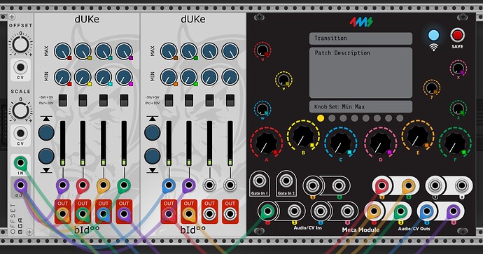483x254 pixels.
Task: Click the fourth vertical fader on left dUKe
Action: 124,143
